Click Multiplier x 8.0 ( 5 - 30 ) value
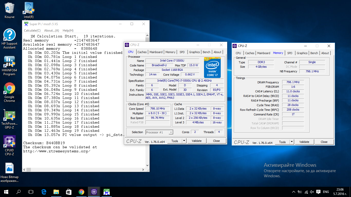Screen dimensions: 351x197 (x=158, y=113)
